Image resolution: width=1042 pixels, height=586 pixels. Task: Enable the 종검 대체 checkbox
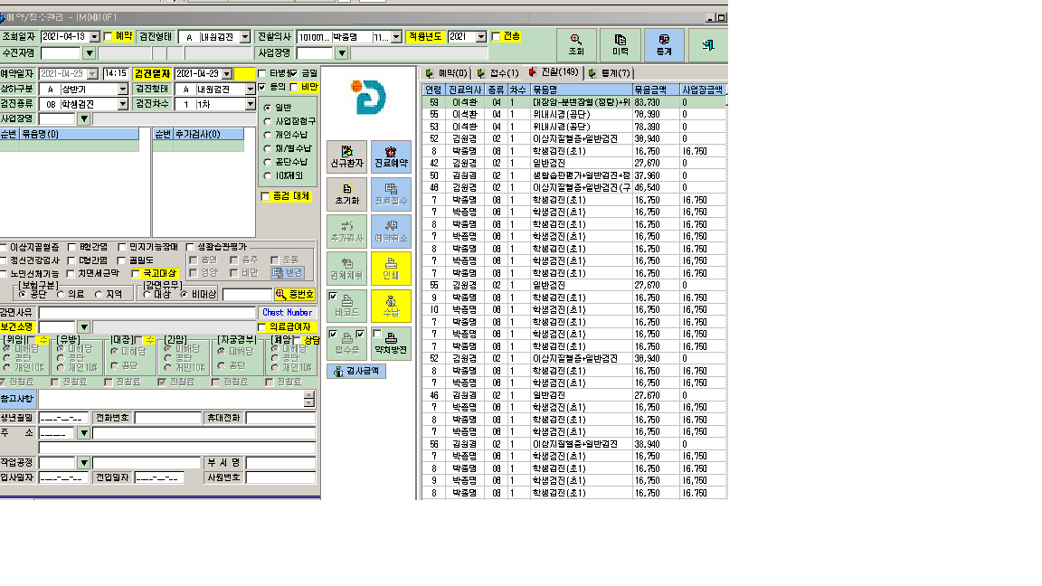pos(265,196)
